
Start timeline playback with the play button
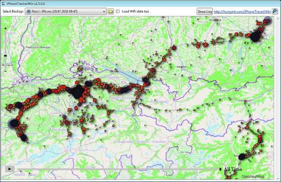(x=10, y=169)
